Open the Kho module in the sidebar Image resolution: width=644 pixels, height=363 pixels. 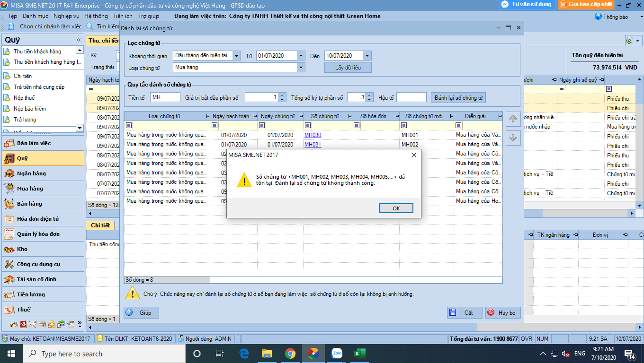pyautogui.click(x=22, y=249)
